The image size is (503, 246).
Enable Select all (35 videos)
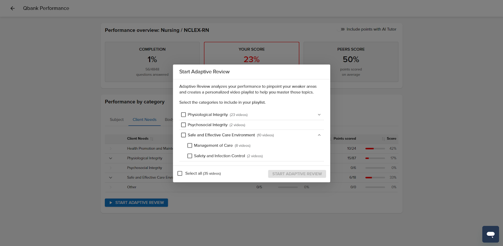pos(180,173)
